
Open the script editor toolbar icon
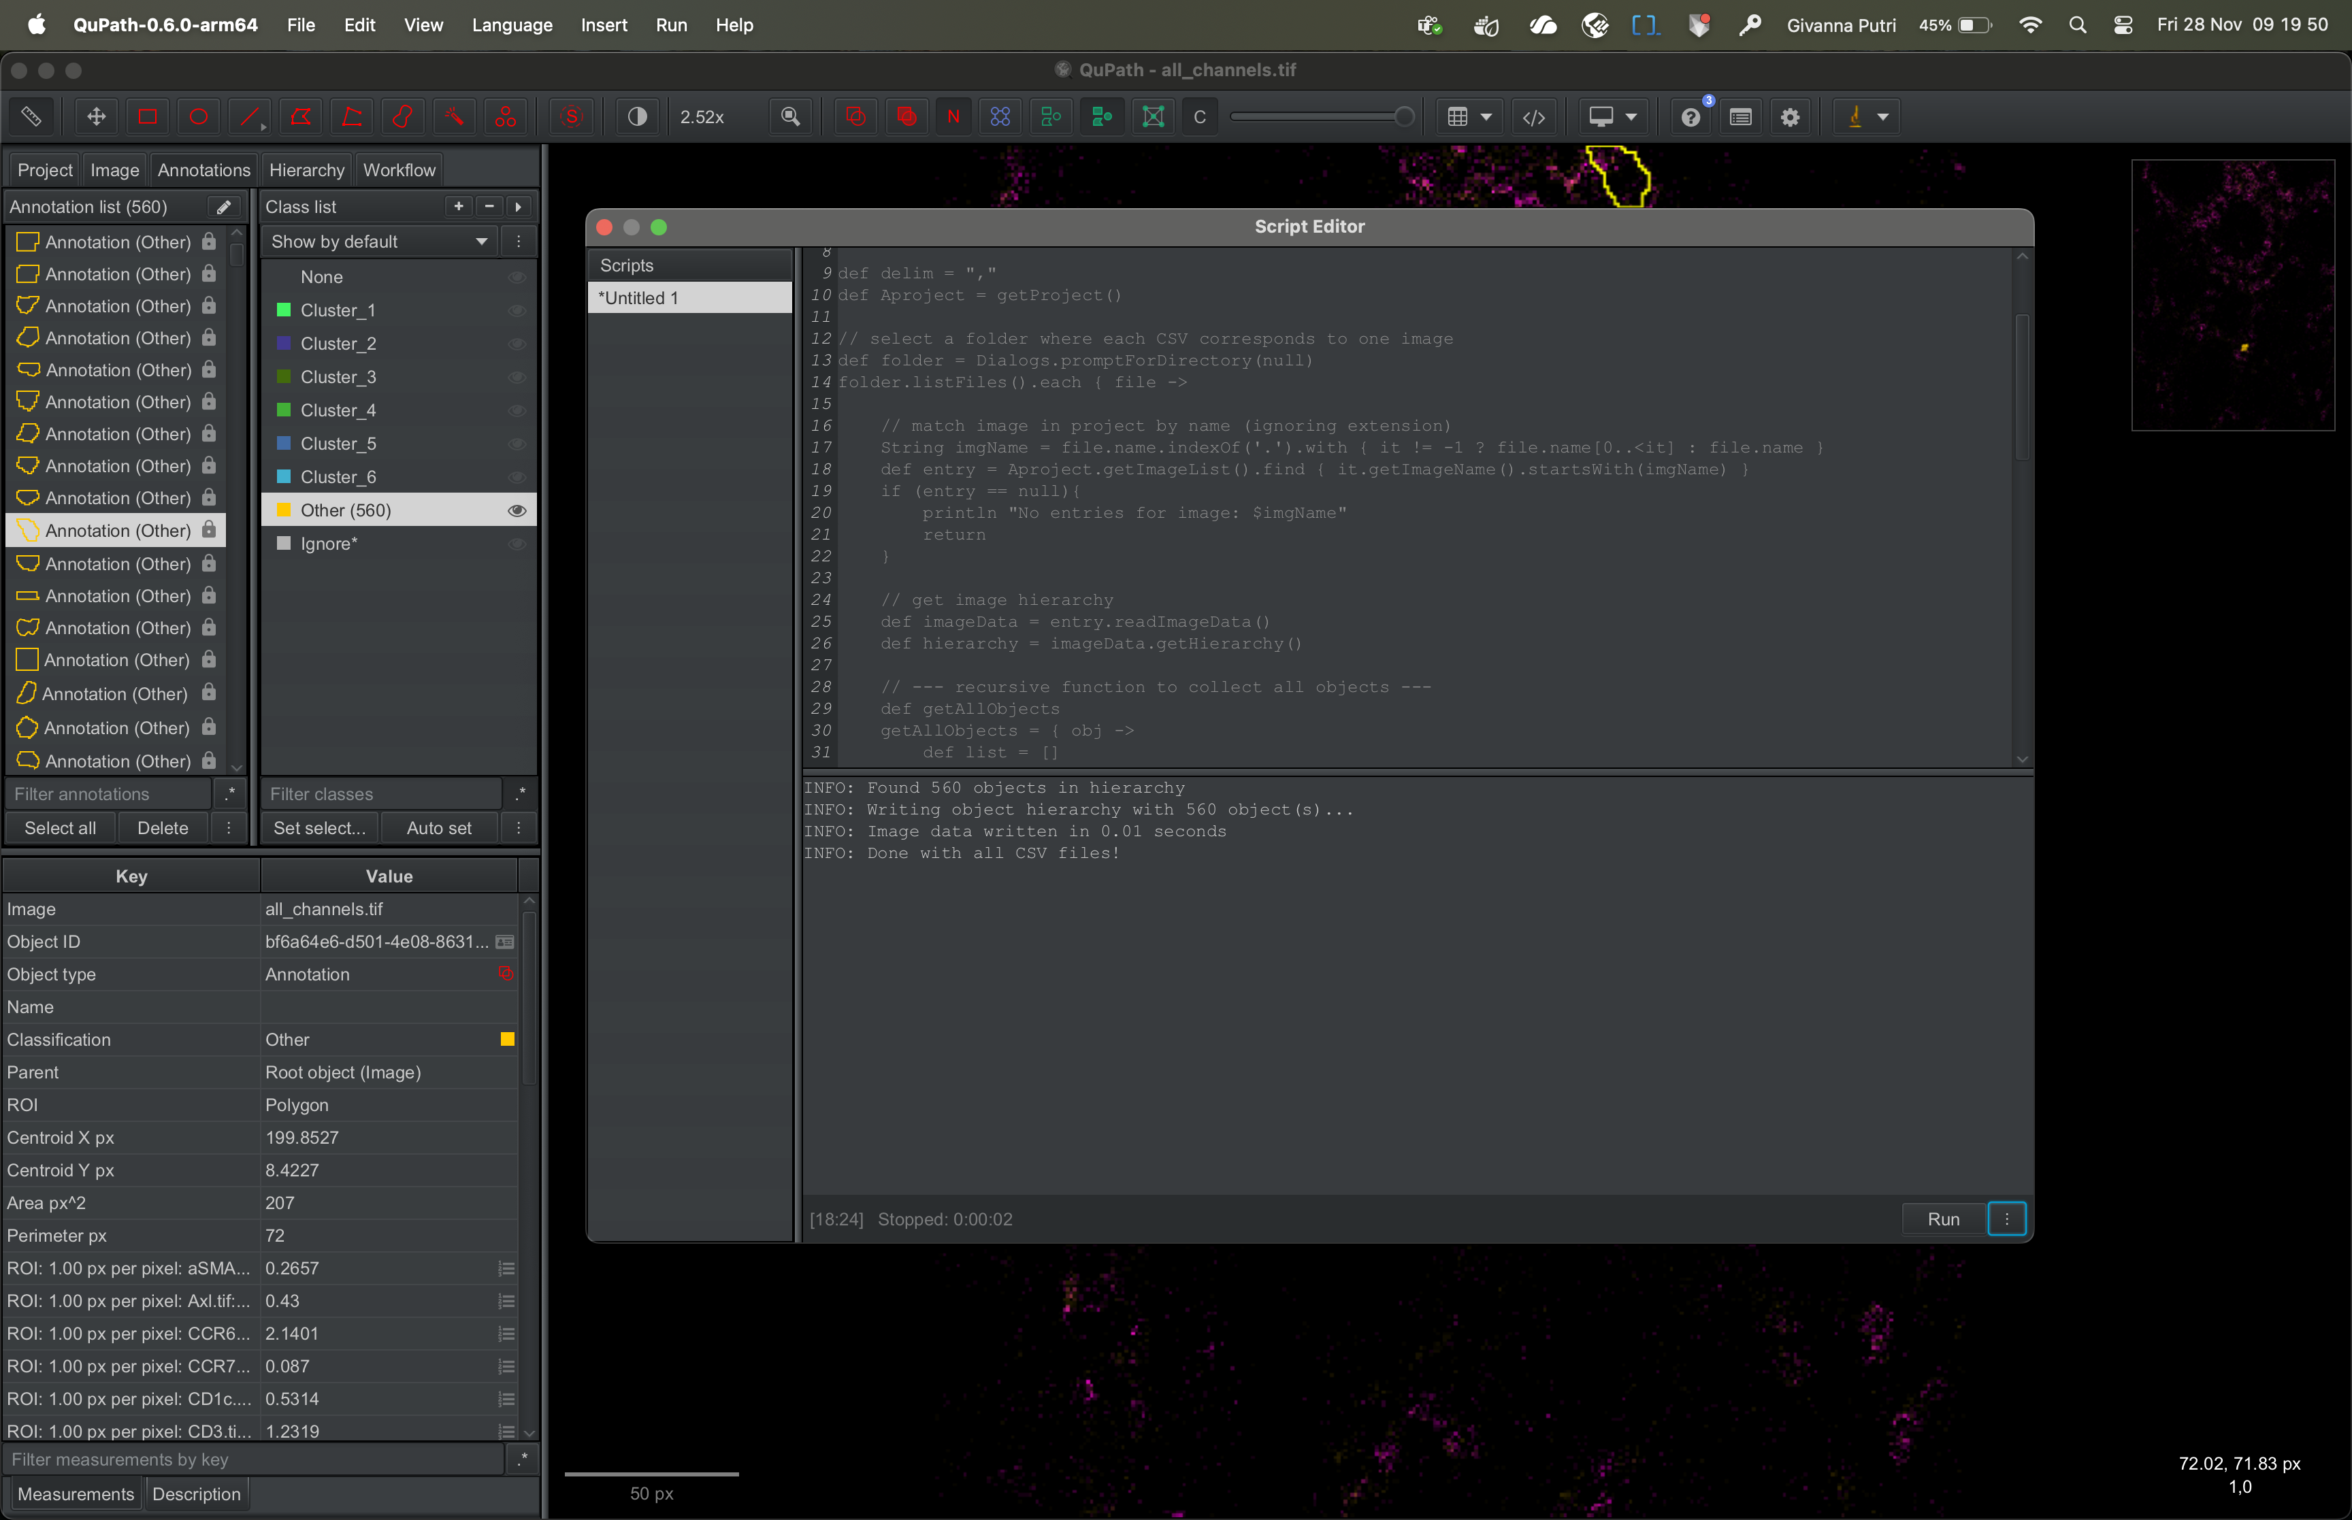click(1533, 116)
